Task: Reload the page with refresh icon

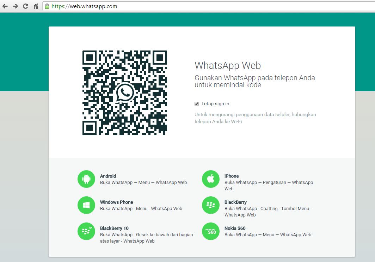Action: (x=26, y=6)
